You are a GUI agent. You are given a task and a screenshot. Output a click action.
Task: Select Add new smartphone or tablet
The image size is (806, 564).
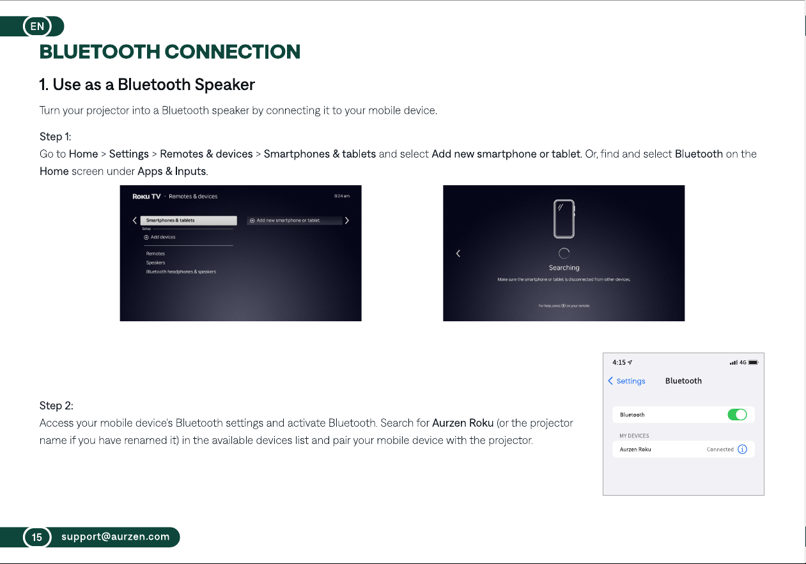pyautogui.click(x=295, y=220)
